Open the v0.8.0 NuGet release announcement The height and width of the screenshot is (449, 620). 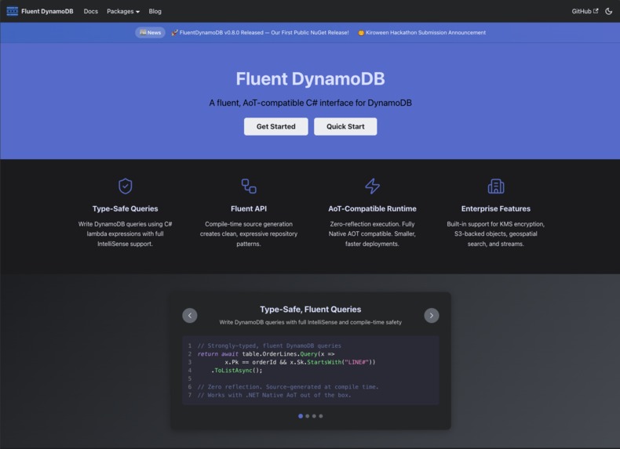point(260,32)
